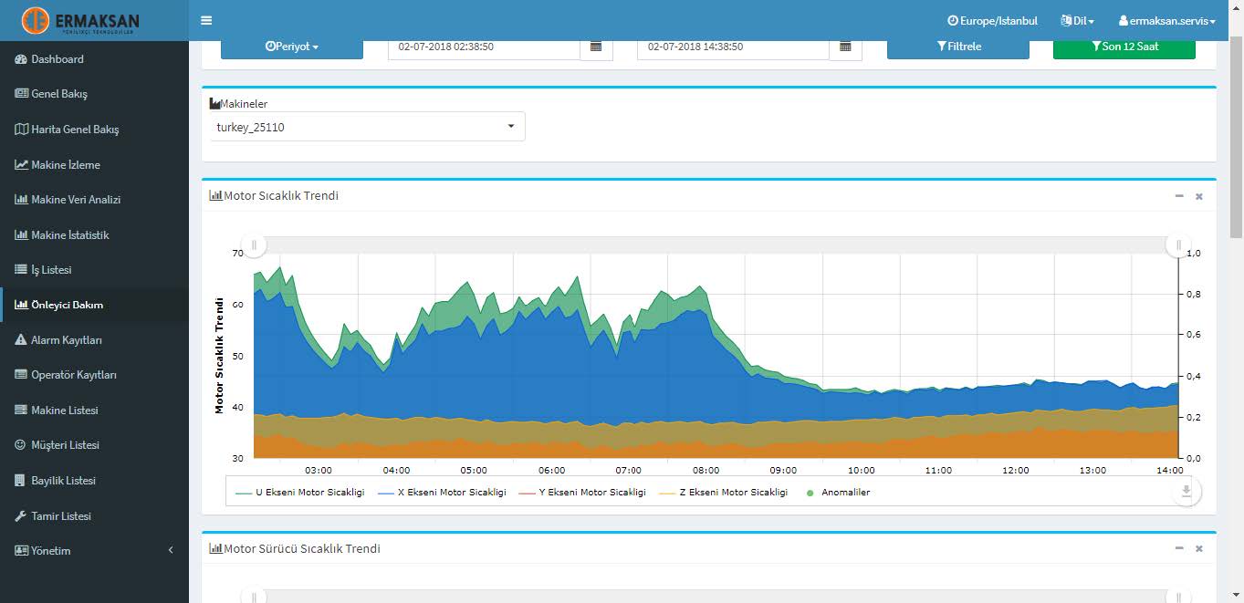Click the hamburger sidebar toggle icon
The height and width of the screenshot is (603, 1244).
click(206, 20)
